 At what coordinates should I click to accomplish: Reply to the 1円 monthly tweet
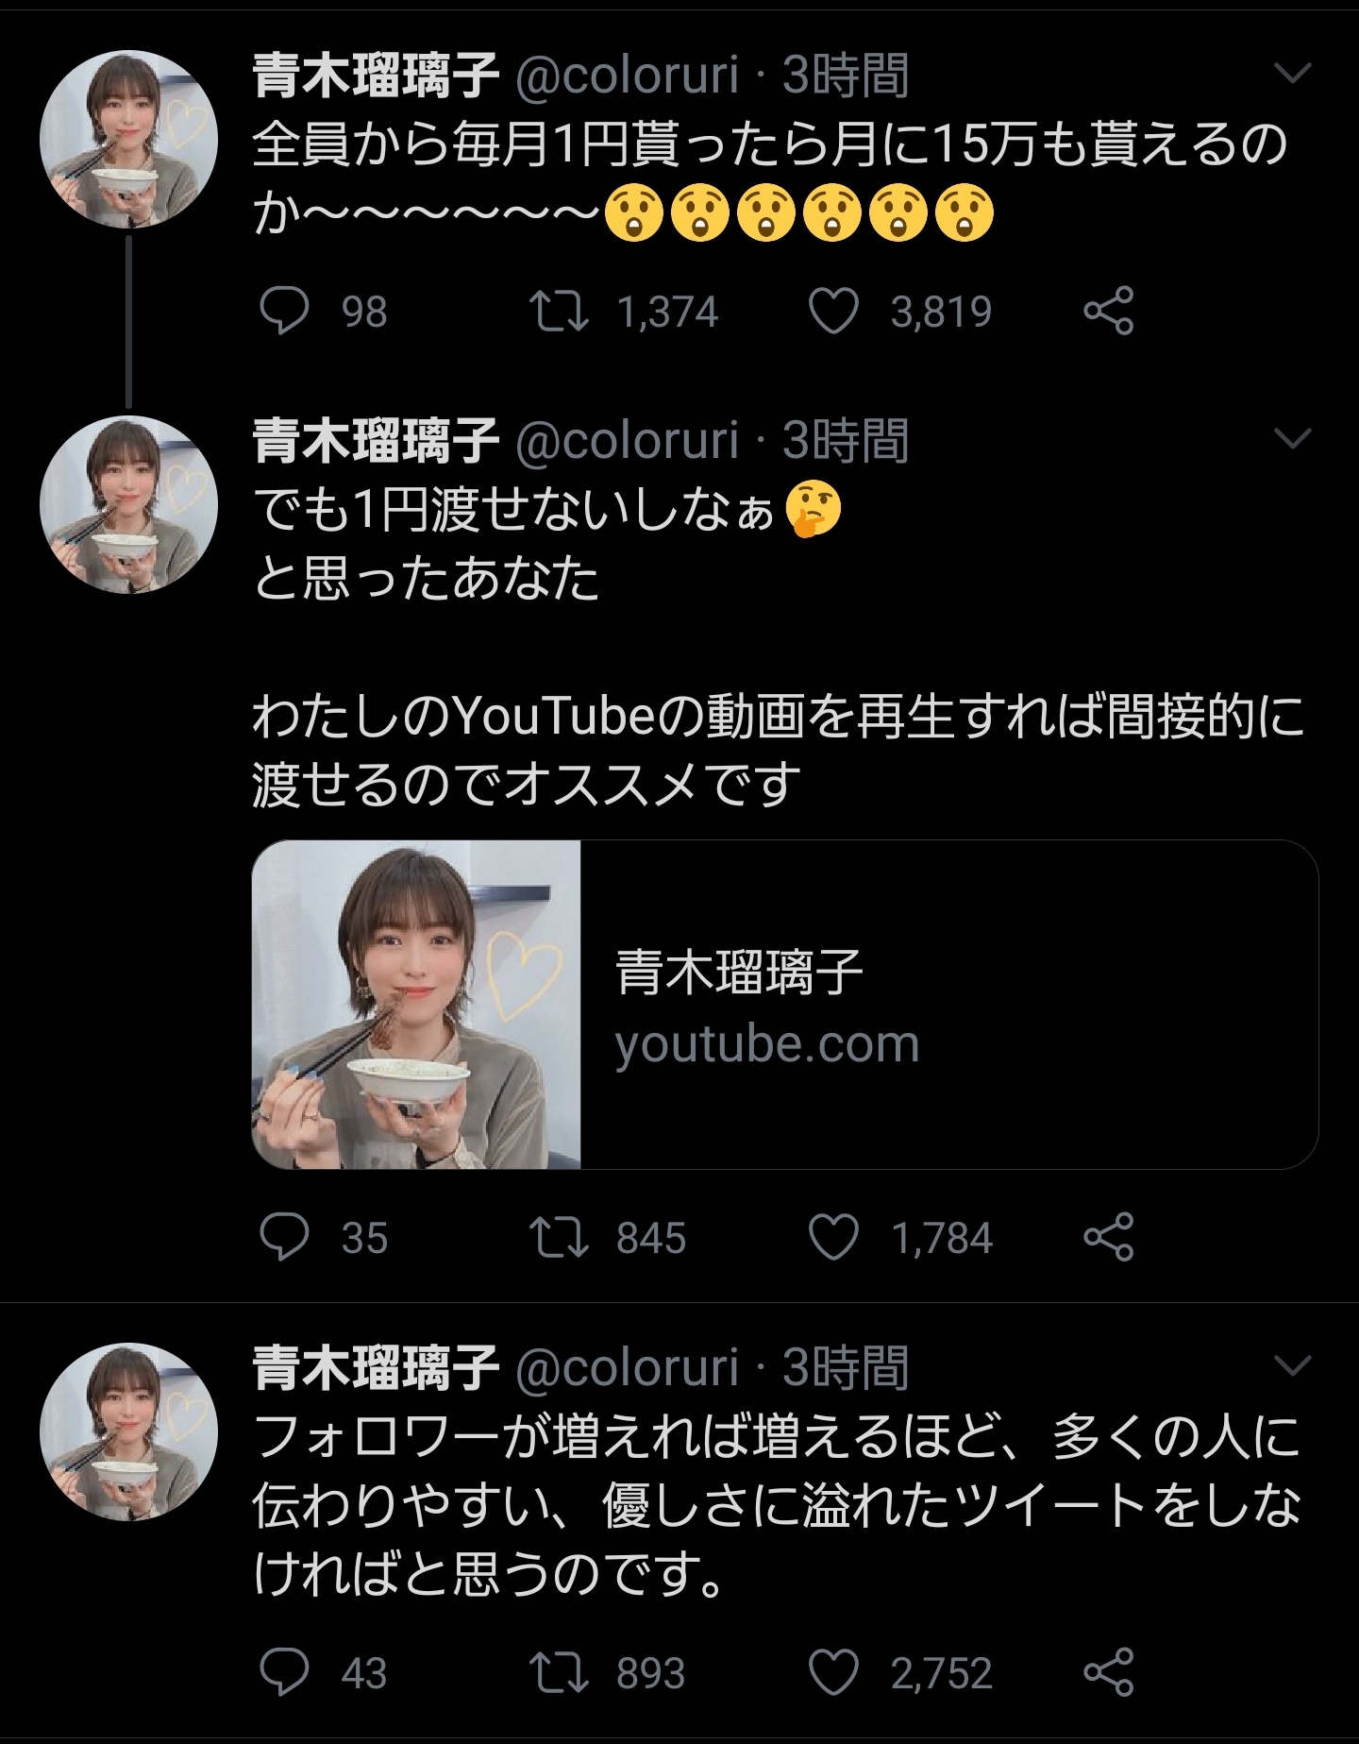click(284, 312)
